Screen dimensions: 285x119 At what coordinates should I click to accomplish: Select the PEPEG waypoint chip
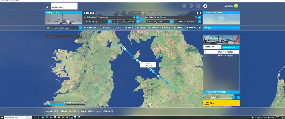[178, 27]
